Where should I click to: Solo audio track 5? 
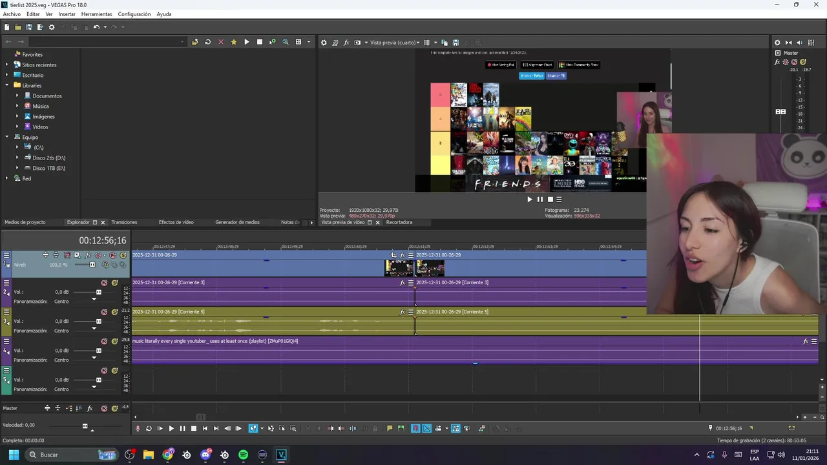click(114, 371)
